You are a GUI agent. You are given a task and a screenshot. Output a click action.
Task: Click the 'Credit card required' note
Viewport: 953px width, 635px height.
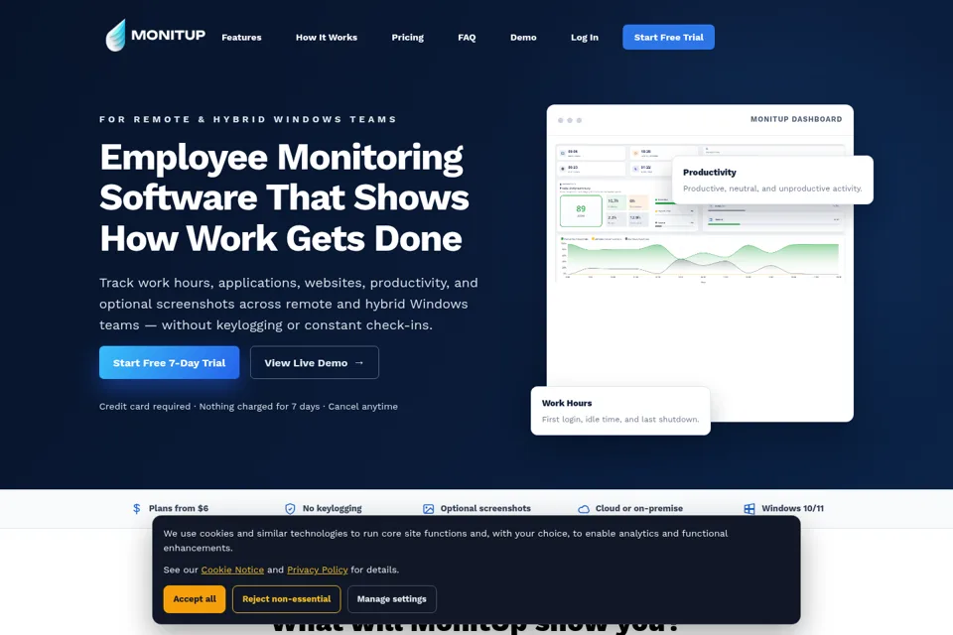pos(248,407)
